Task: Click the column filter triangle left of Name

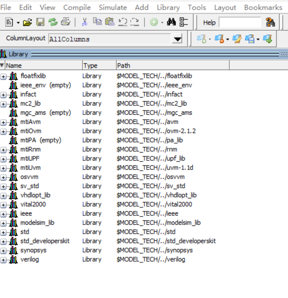Action: click(2, 65)
